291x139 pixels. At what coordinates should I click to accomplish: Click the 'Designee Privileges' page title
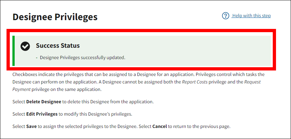tap(55, 17)
